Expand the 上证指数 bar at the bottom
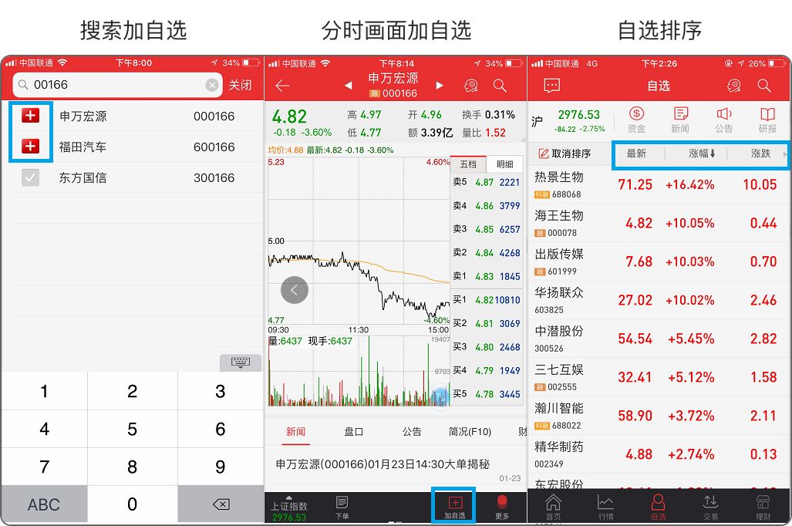Screen dimensions: 792x526 tap(289, 507)
